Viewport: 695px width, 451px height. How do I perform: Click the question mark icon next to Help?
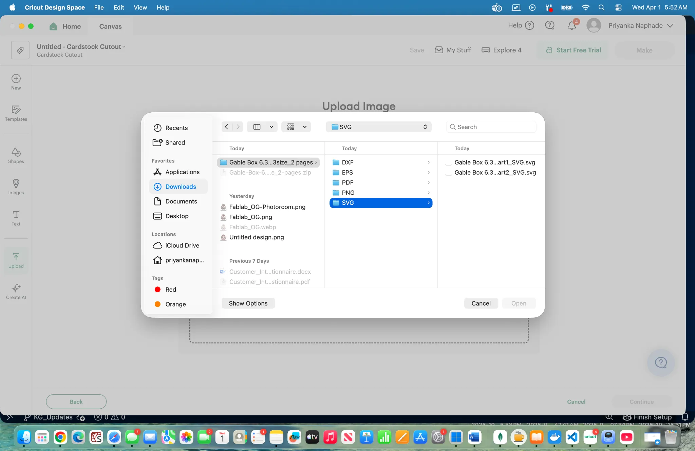click(530, 25)
